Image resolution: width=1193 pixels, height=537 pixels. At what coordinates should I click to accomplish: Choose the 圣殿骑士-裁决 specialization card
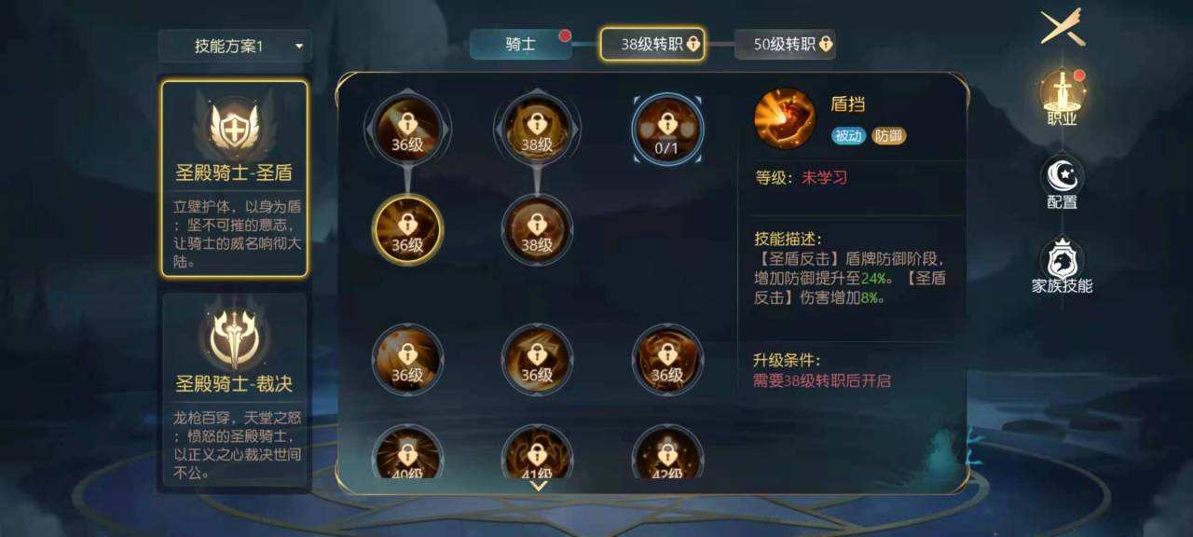[235, 392]
